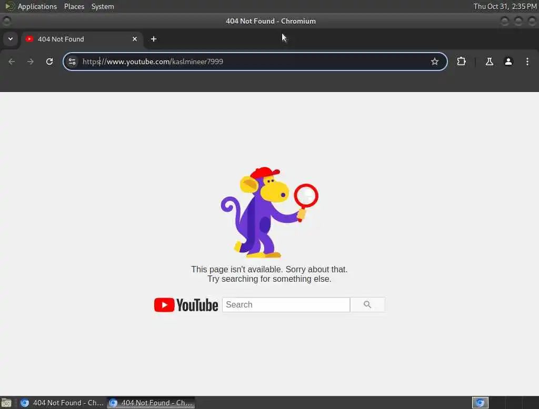Click the clock showing Thu Oct 31
The image size is (539, 409).
505,6
